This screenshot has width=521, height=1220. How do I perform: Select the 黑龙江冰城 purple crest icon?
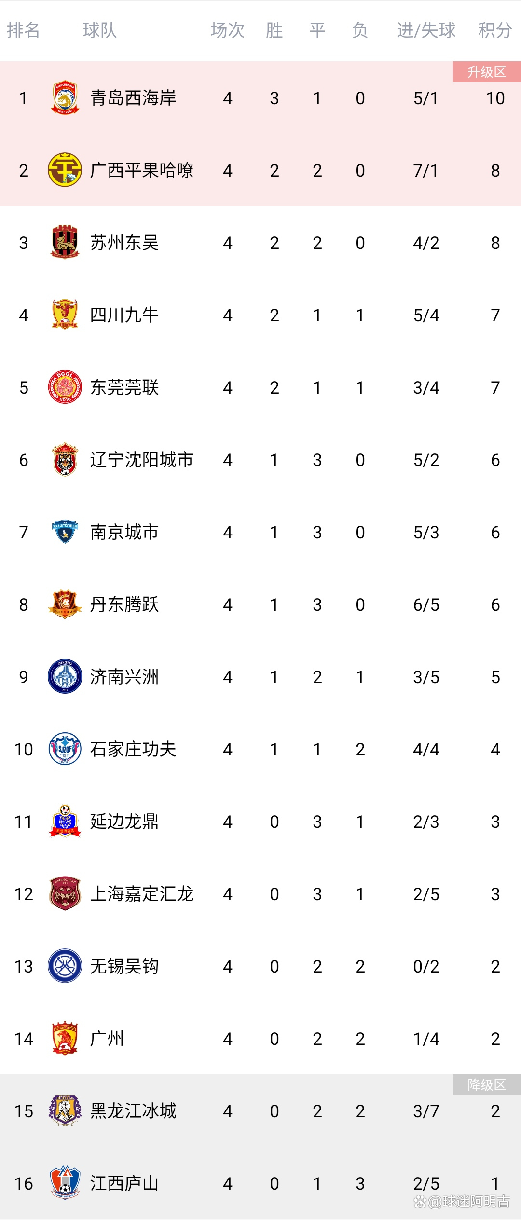65,1110
